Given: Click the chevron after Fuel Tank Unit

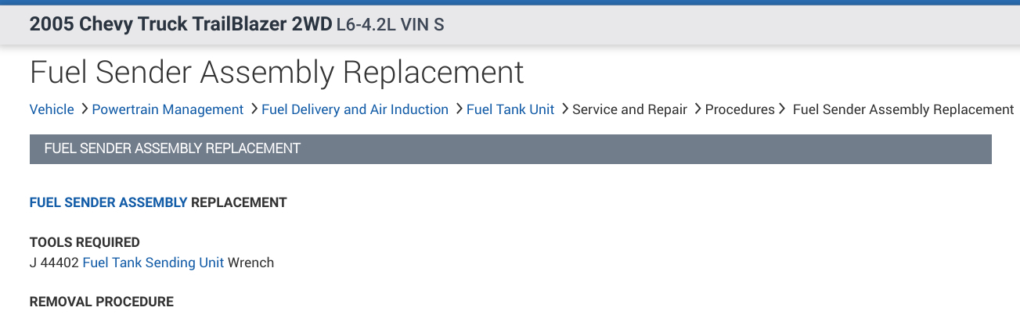Looking at the screenshot, I should [564, 109].
